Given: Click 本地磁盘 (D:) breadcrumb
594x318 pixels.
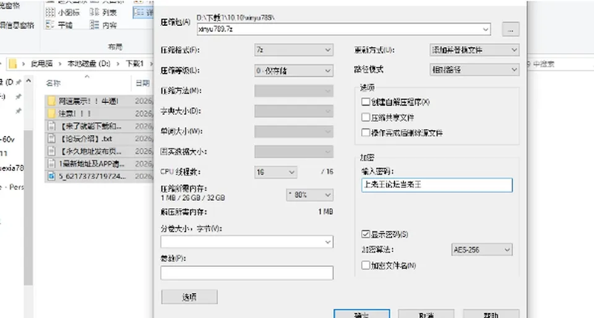Looking at the screenshot, I should pos(88,64).
